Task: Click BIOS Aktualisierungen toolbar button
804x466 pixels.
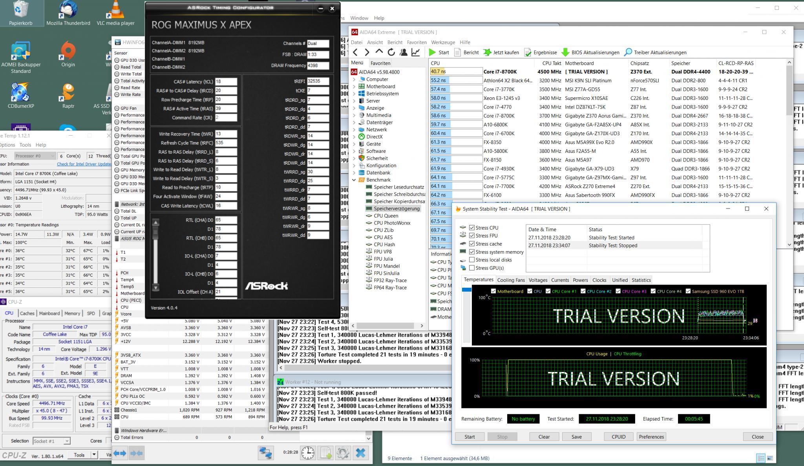Action: (x=590, y=52)
